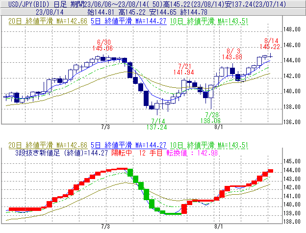306x233 pixels.
Task: Click the 7/28 138.06 low label
Action: (x=211, y=118)
